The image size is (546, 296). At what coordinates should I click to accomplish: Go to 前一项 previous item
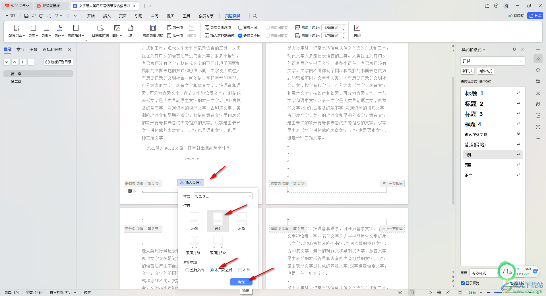point(175,28)
